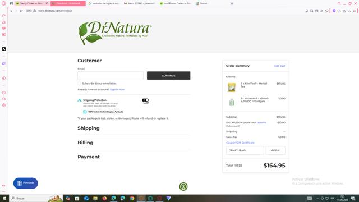Bookmark page with the heart icon
The width and height of the screenshot is (359, 202).
(x=326, y=11)
